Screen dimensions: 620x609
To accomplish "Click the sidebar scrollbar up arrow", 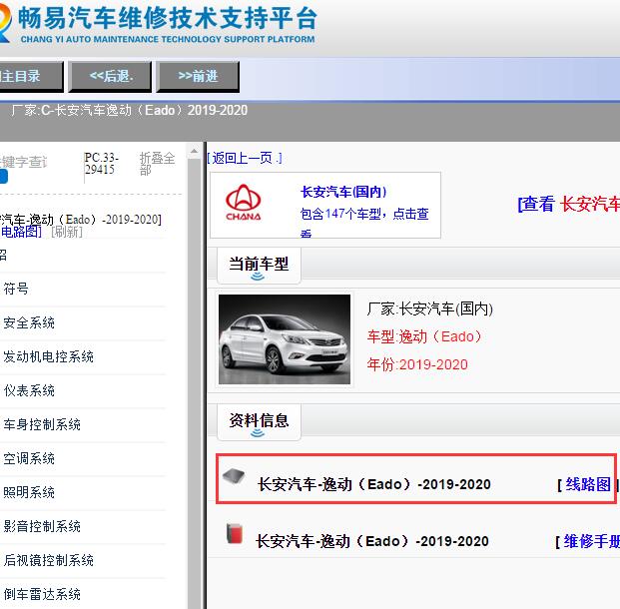I will tap(194, 152).
